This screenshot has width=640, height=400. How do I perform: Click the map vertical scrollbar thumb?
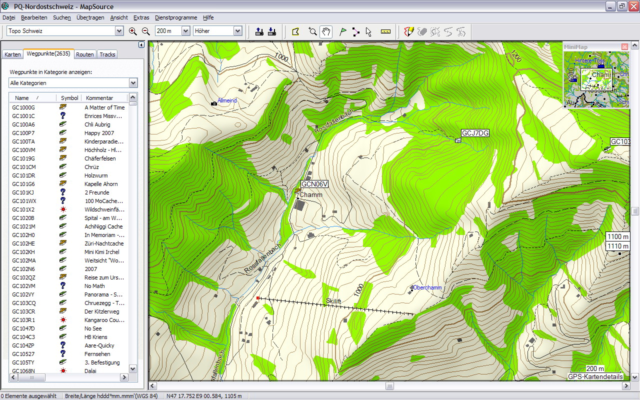tap(635, 211)
